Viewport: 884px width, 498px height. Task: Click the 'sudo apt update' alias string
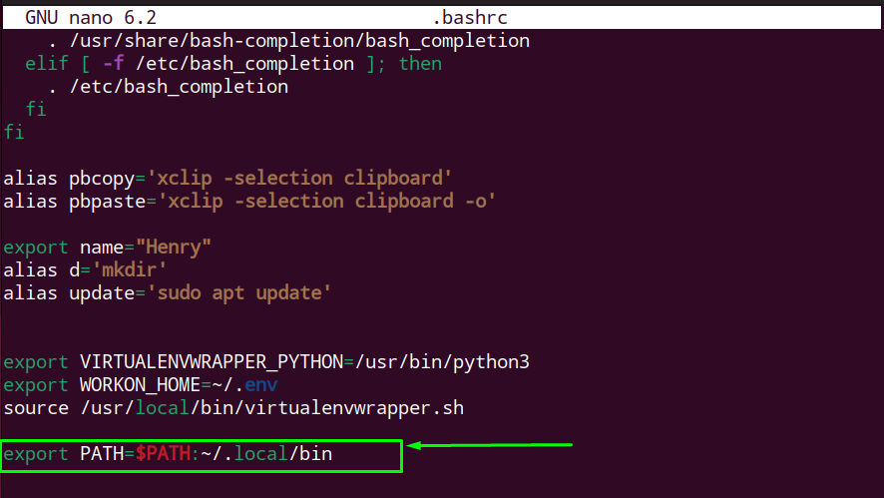[238, 293]
